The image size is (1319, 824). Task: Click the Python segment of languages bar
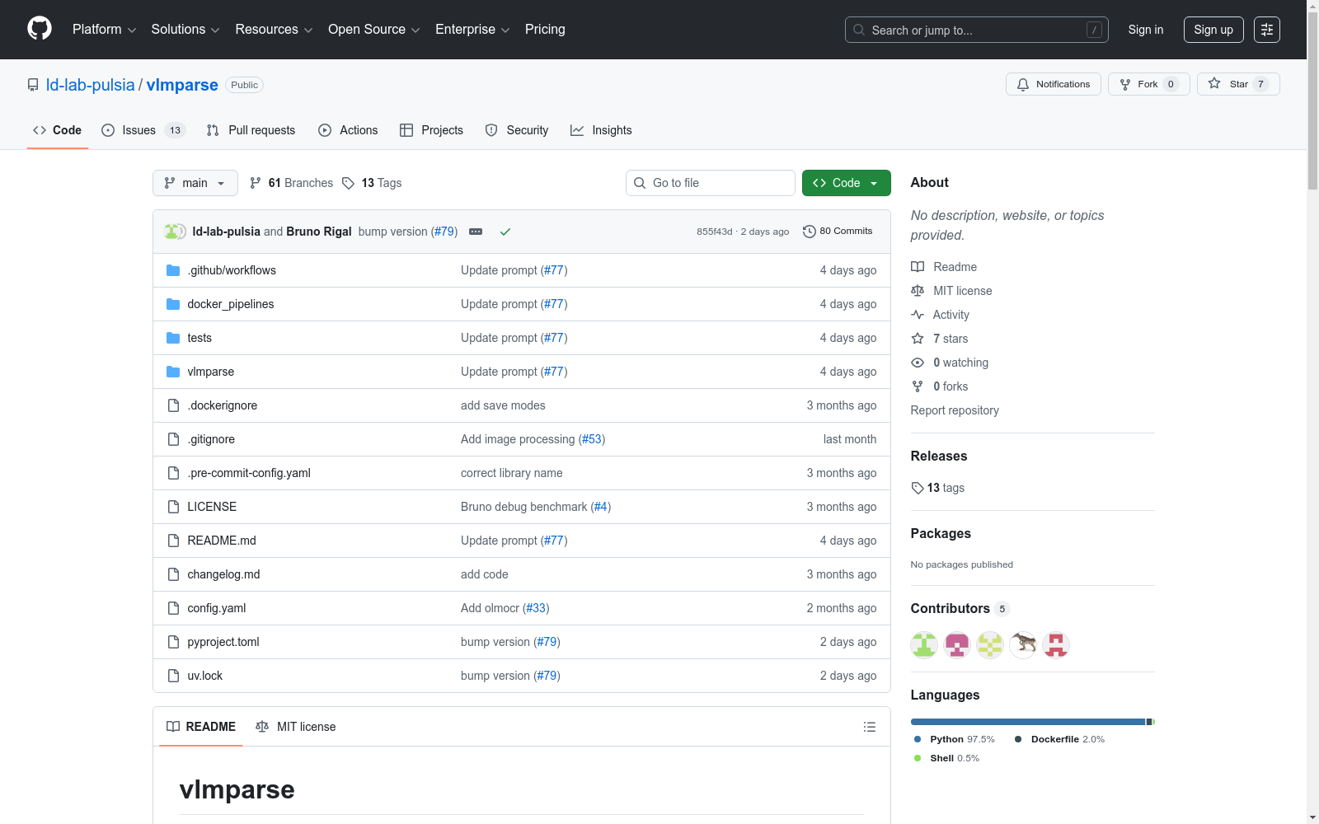(1028, 722)
